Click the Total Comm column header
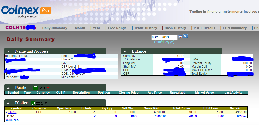The image size is (259, 125). click(181, 108)
